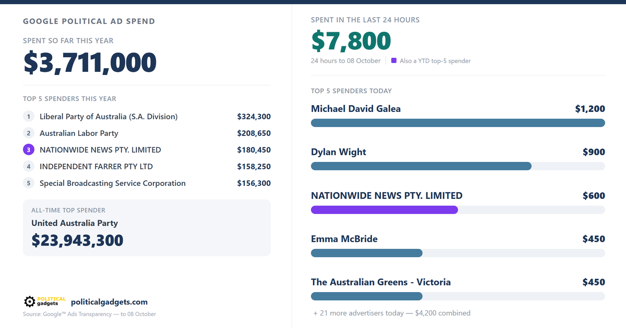Select The Australian Greens' $450 amount
Image resolution: width=626 pixels, height=328 pixels.
pyautogui.click(x=594, y=282)
